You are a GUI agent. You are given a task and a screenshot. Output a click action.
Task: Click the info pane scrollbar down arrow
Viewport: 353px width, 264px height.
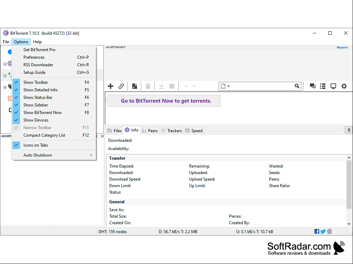(349, 224)
